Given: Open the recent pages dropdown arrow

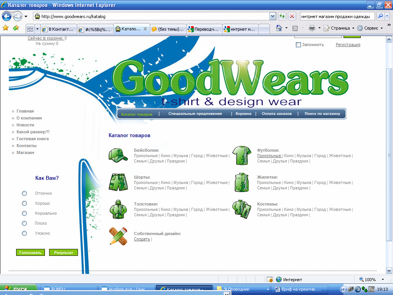Looking at the screenshot, I should (26, 17).
